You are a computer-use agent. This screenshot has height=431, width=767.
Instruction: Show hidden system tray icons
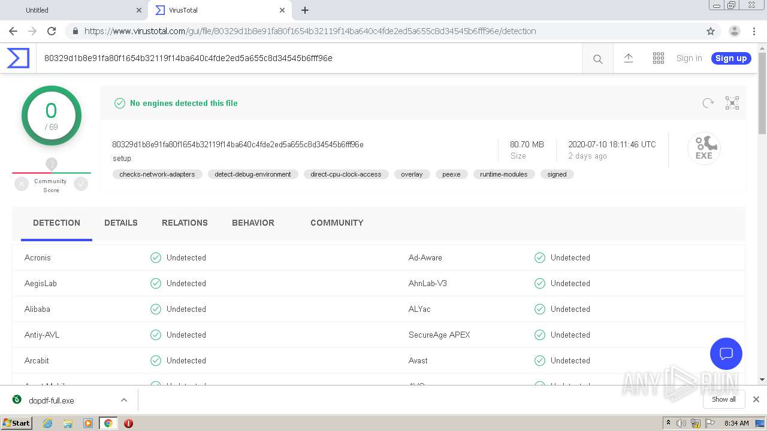point(668,423)
